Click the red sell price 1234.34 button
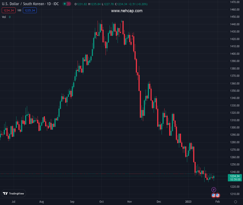The height and width of the screenshot is (205, 243). pos(8,10)
